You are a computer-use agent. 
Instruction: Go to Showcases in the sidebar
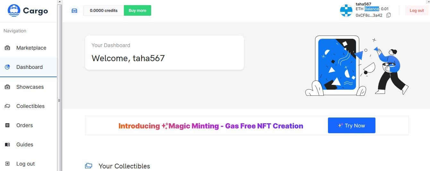pyautogui.click(x=30, y=87)
